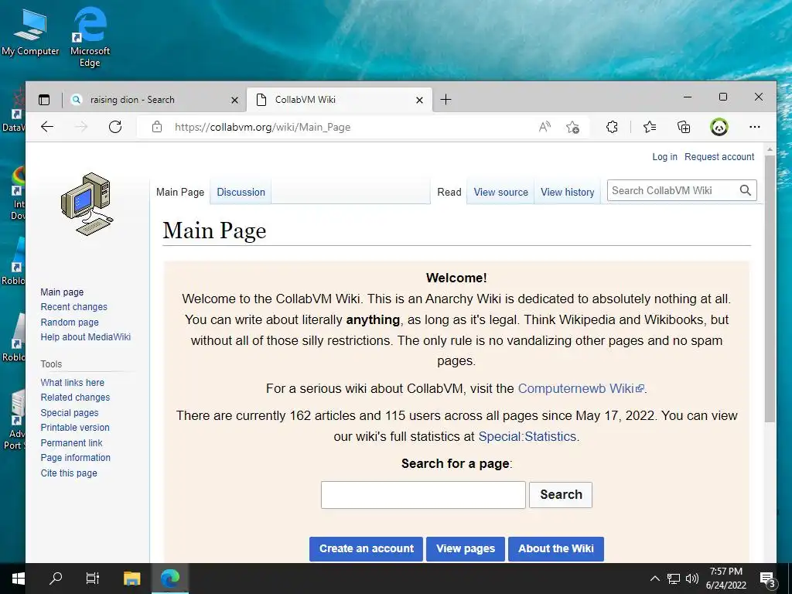Screen dimensions: 792x594
Task: Click the network tray icon
Action: coord(674,579)
